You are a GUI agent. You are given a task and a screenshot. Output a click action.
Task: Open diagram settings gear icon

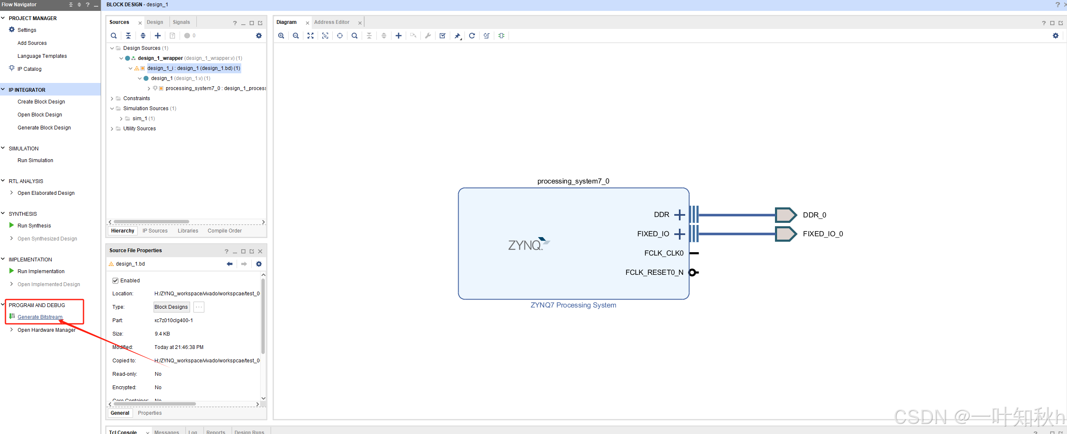pos(1056,36)
